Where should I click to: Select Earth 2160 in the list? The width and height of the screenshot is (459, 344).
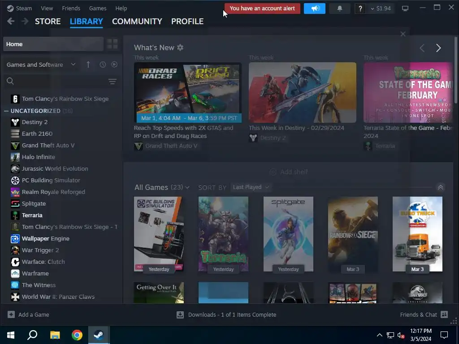[37, 133]
